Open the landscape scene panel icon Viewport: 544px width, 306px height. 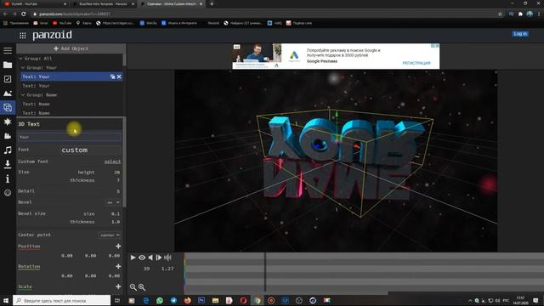pos(8,93)
